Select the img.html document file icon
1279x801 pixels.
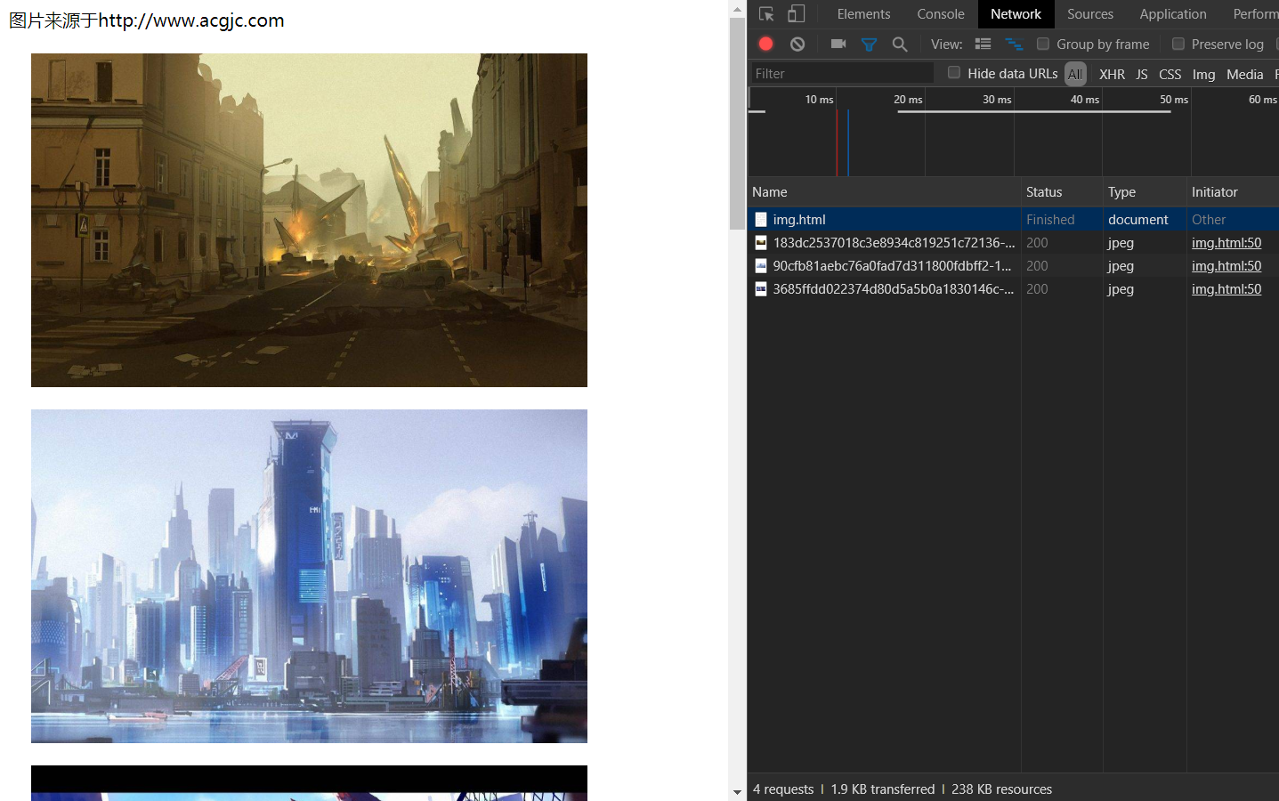761,219
